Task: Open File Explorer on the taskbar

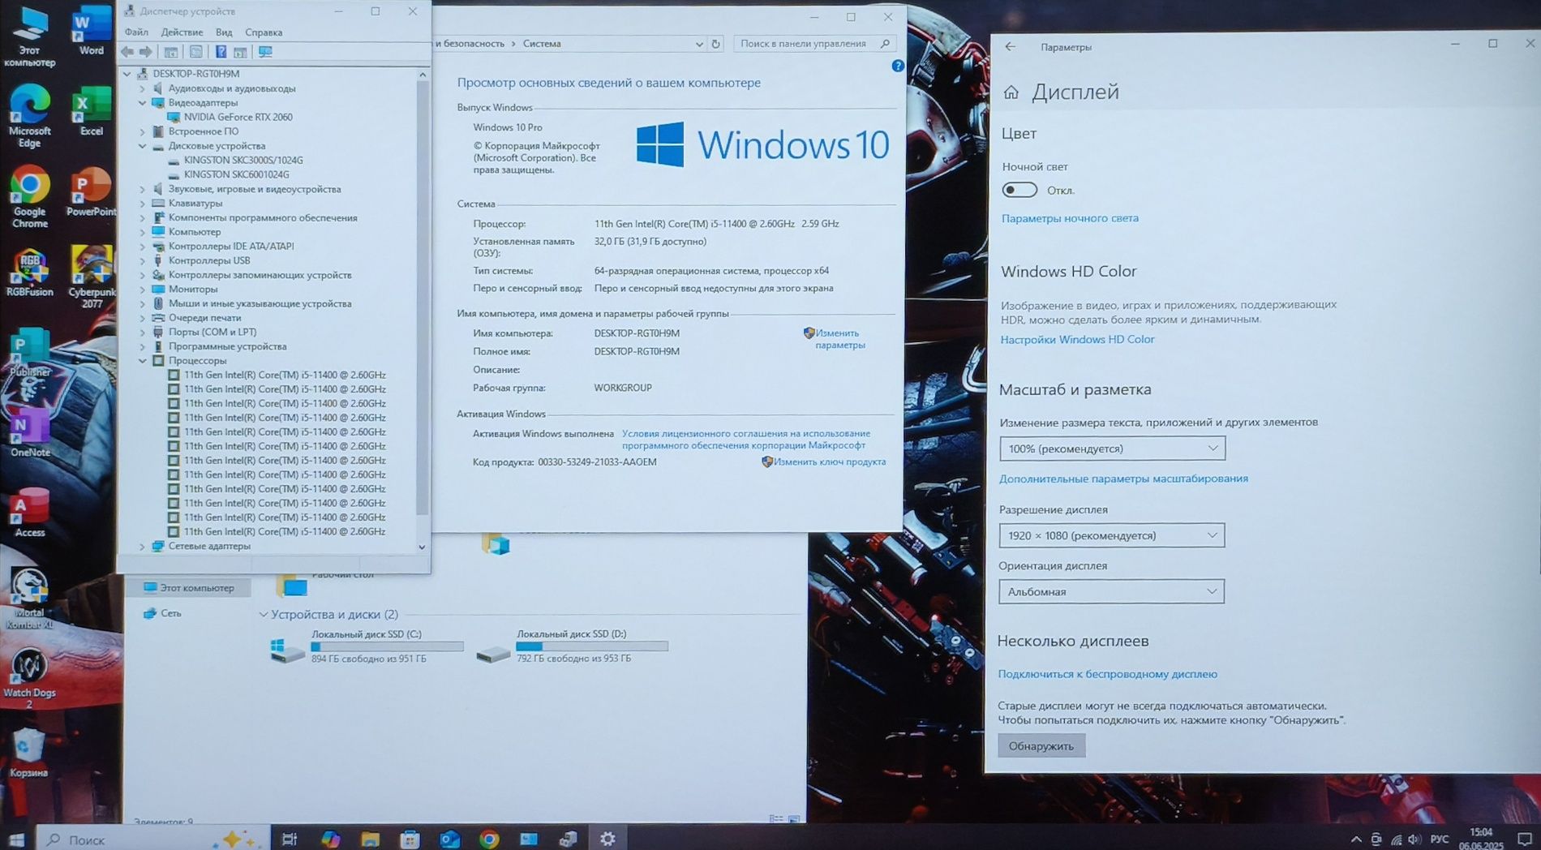Action: click(371, 839)
